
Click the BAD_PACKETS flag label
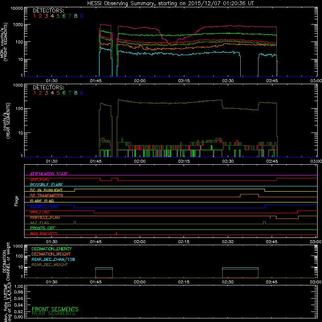[x=44, y=233]
